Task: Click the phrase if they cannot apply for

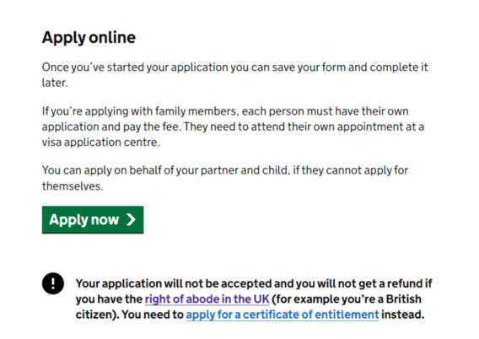Action: click(350, 170)
